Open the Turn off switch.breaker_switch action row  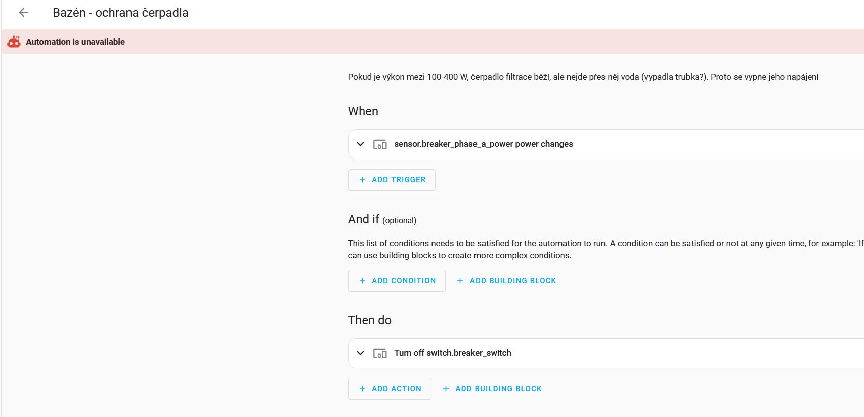(452, 353)
